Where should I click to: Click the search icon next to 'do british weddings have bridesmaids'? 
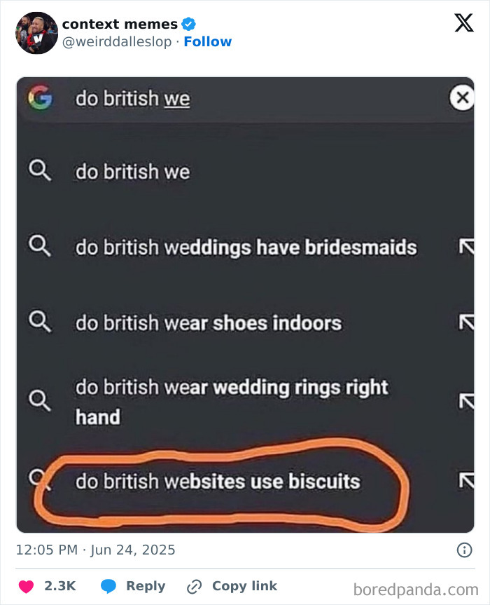pyautogui.click(x=41, y=247)
